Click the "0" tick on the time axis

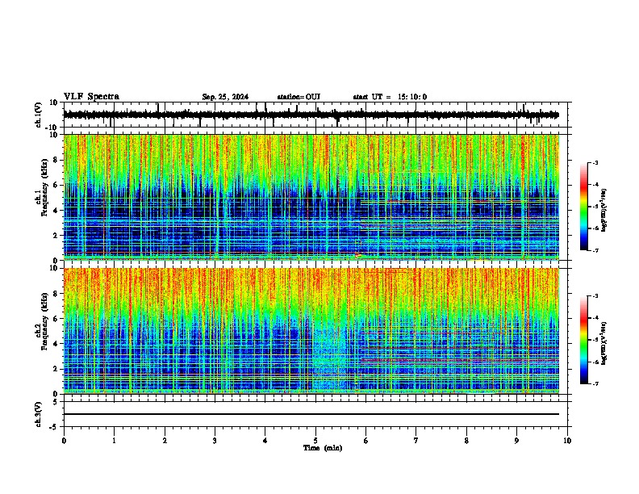(x=64, y=441)
